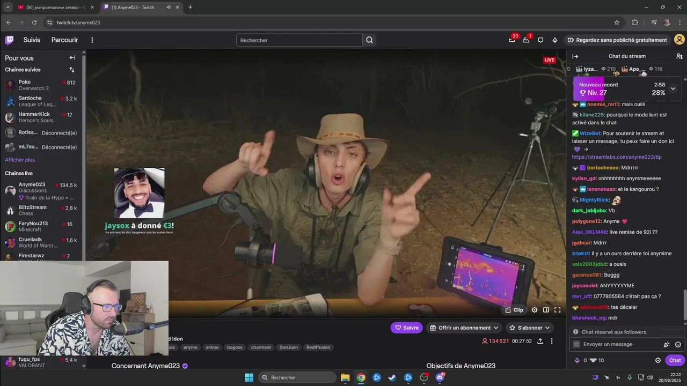Open Bits diamond icon in top bar
This screenshot has width=687, height=386.
click(554, 40)
